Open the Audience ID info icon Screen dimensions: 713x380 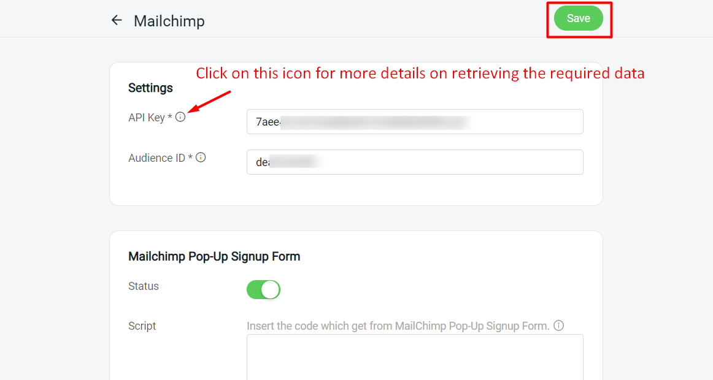click(201, 158)
